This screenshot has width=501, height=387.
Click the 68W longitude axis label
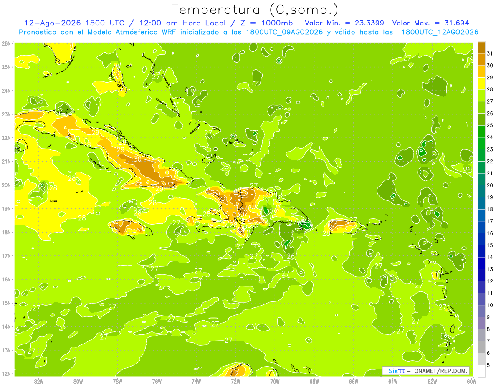coord(314,381)
